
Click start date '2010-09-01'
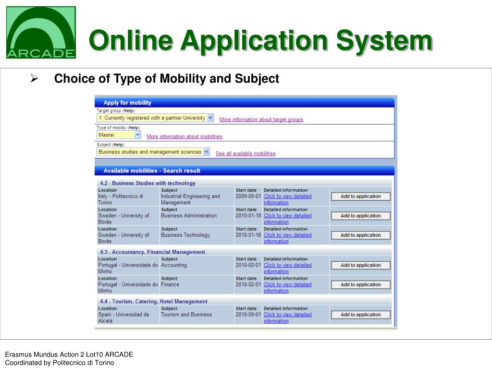click(x=248, y=315)
